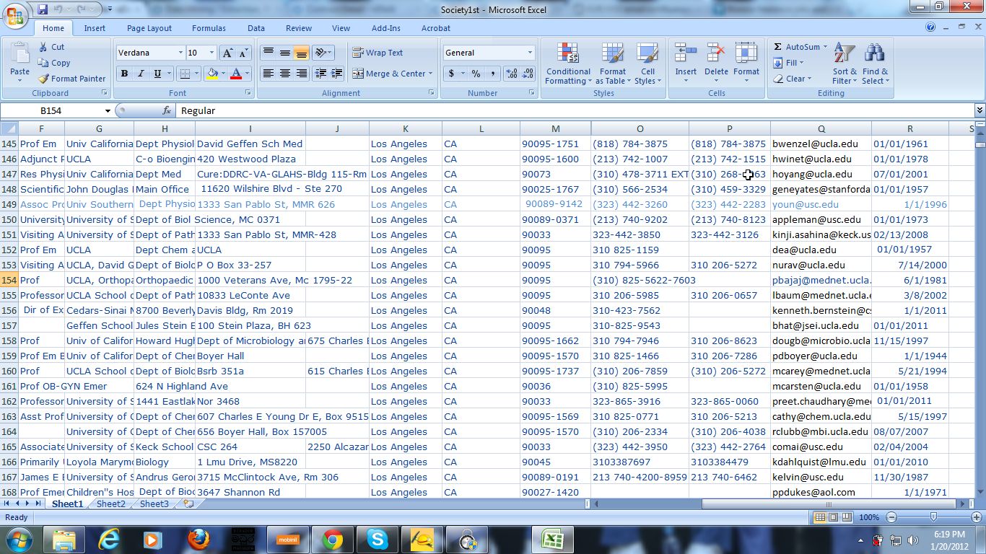Open the Orientation text rotation tool
The width and height of the screenshot is (986, 554).
(323, 53)
